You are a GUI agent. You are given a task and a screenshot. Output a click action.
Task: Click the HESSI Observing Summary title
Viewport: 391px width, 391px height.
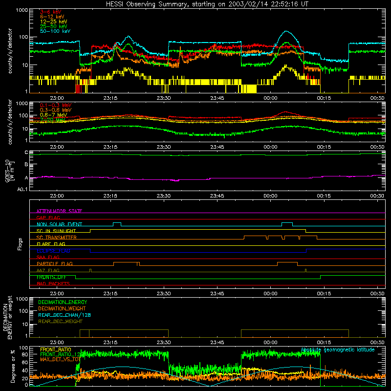(207, 4)
